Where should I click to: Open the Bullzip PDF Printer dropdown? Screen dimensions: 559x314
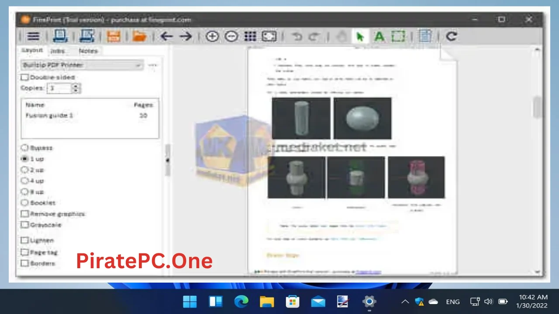tap(82, 65)
